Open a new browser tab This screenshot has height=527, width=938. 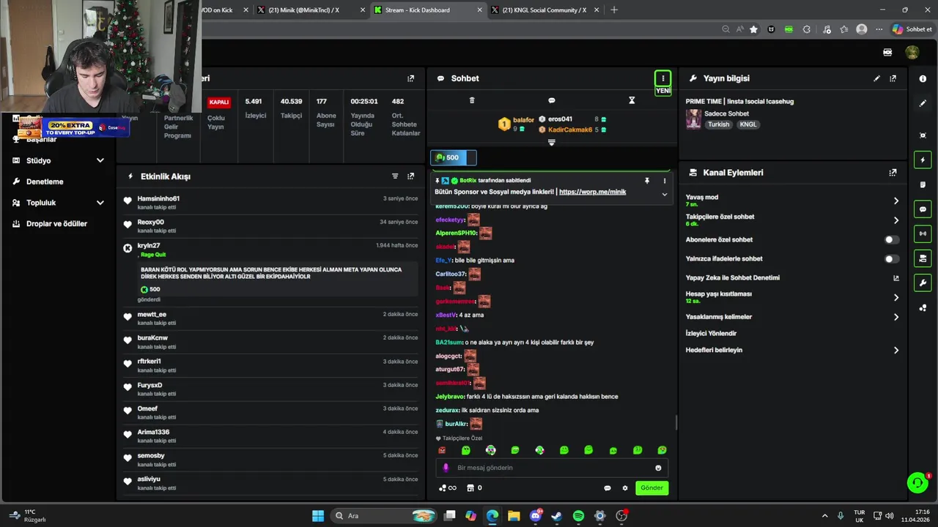pyautogui.click(x=614, y=10)
